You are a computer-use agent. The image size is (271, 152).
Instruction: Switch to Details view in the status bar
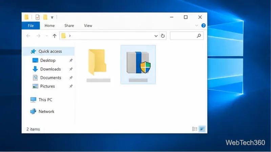coord(194,129)
